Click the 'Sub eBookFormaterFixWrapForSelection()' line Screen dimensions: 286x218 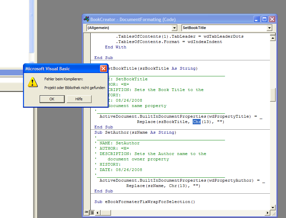145,202
